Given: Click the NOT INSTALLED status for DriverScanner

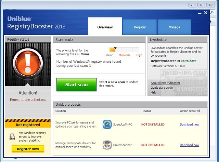Looking at the screenshot, I should click(153, 145).
